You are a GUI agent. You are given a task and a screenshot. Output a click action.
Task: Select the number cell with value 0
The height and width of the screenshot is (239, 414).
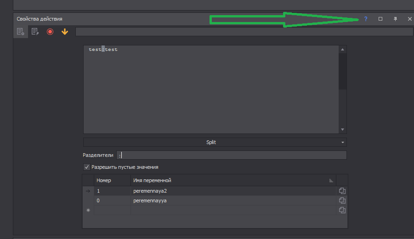coord(112,200)
